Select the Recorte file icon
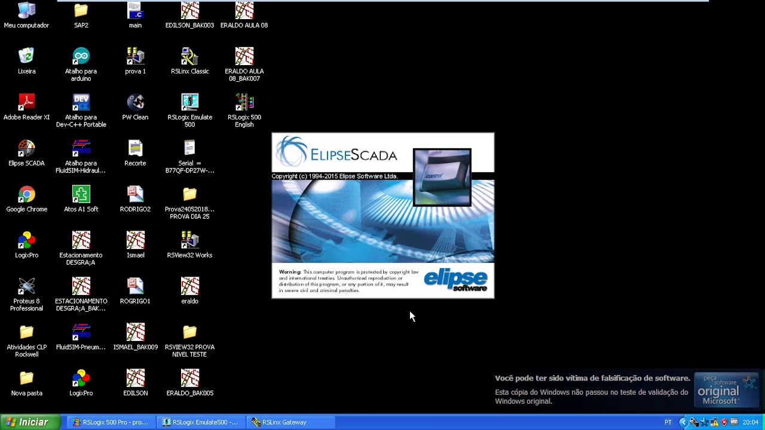 click(x=136, y=153)
